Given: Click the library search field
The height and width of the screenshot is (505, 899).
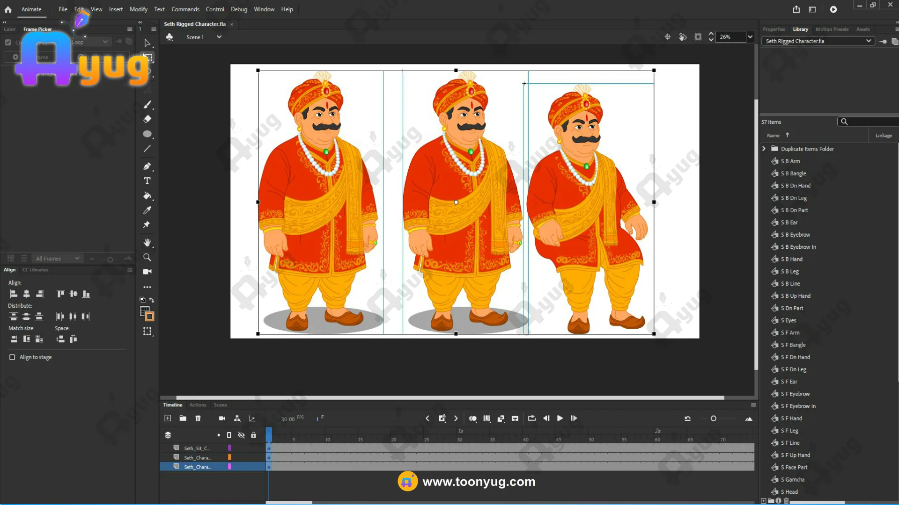Looking at the screenshot, I should [871, 122].
